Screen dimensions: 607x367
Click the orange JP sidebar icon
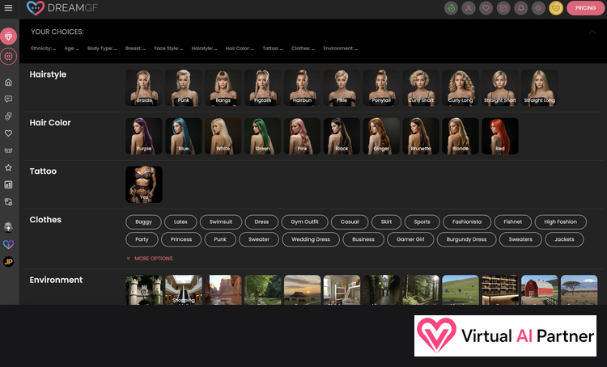9,262
